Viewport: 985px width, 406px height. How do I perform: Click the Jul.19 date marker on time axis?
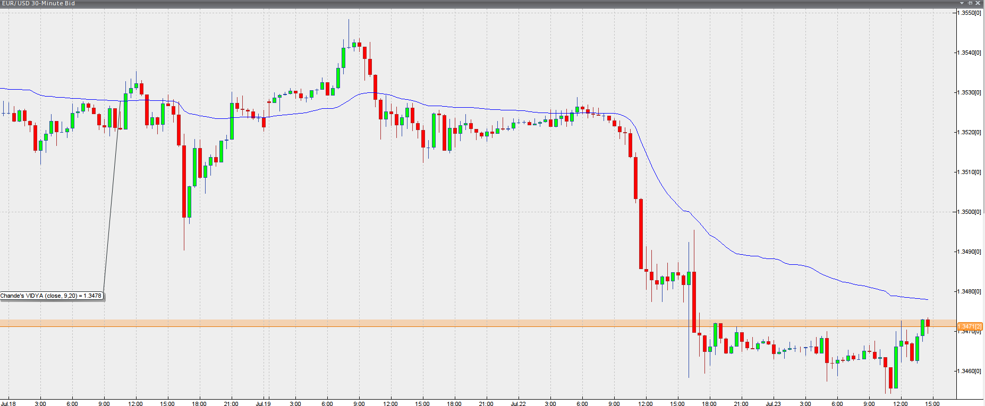(x=263, y=403)
